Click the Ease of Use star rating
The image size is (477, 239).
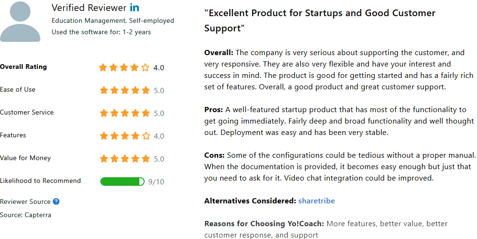[125, 90]
